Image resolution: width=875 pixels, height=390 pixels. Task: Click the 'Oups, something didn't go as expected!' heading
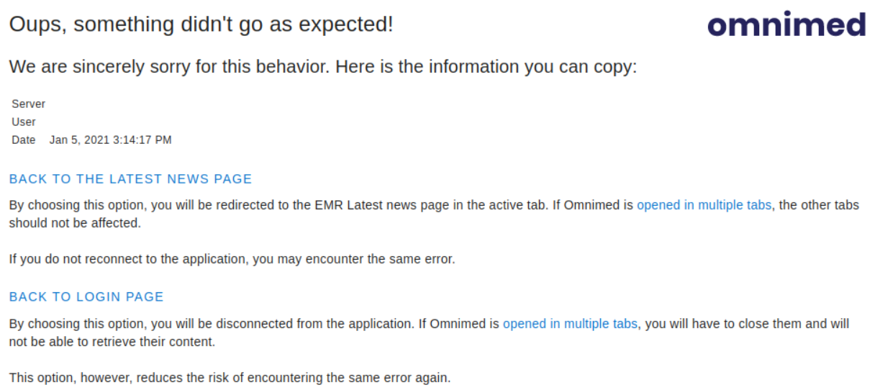click(201, 25)
